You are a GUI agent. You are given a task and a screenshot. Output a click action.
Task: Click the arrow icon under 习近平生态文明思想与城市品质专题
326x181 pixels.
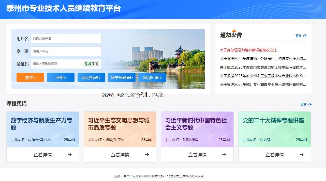147,155
